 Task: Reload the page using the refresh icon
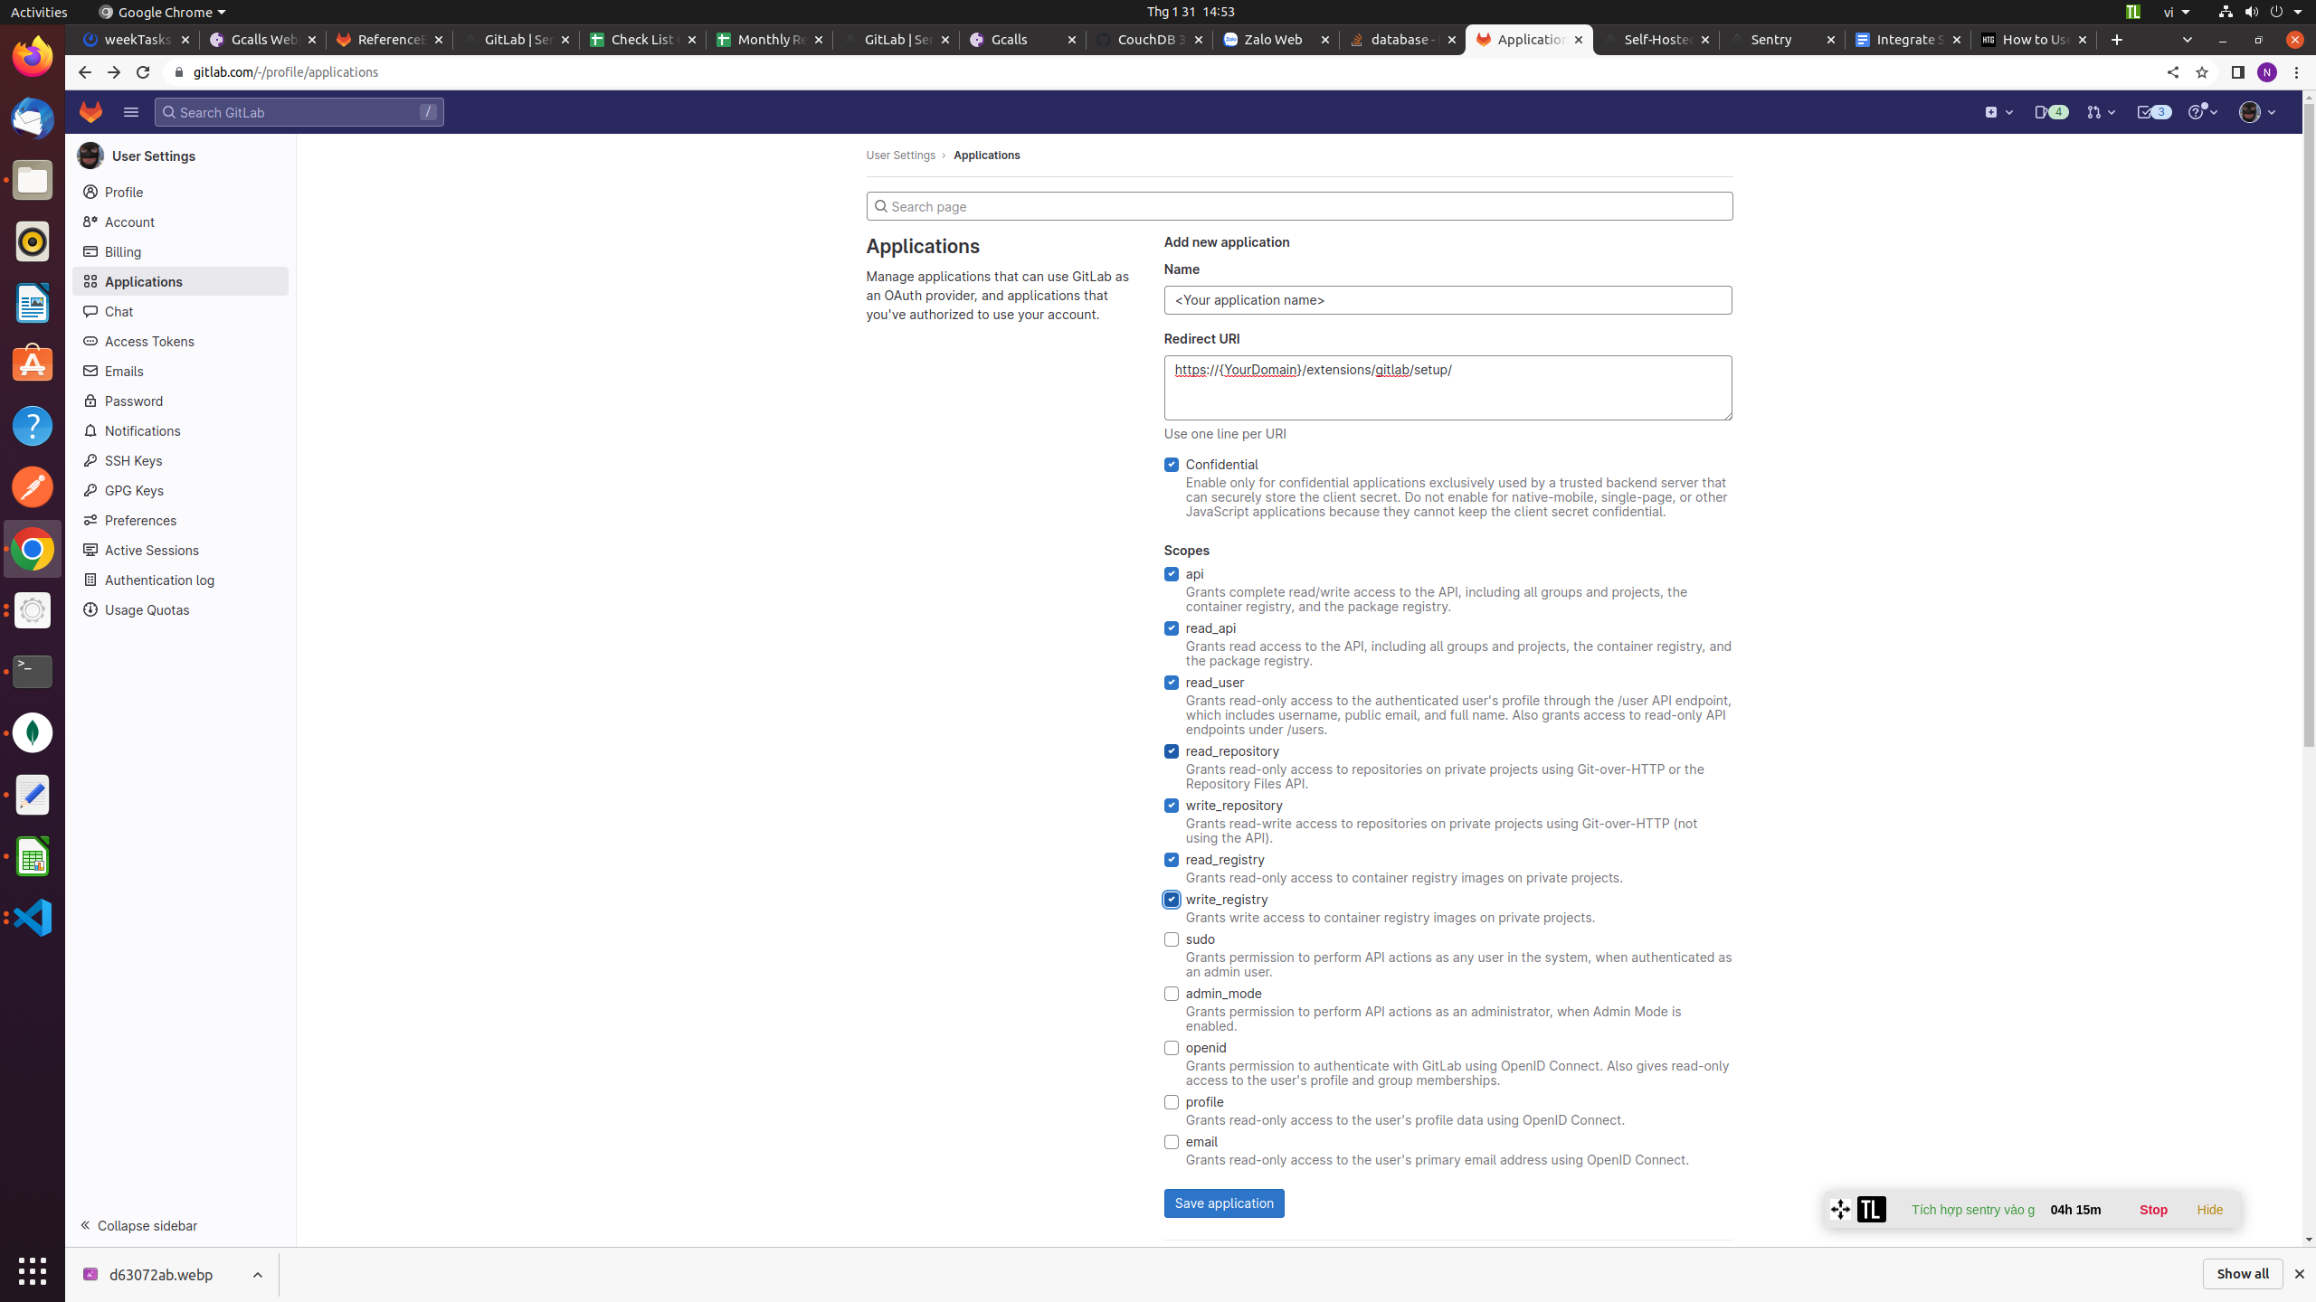click(x=143, y=72)
